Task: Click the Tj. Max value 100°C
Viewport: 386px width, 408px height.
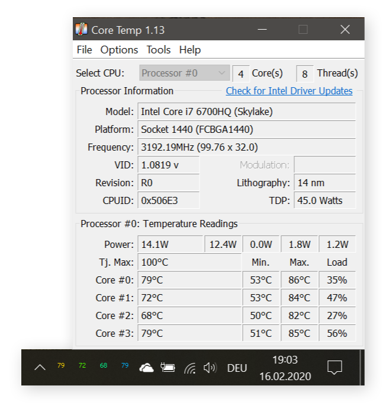Action: tap(189, 262)
